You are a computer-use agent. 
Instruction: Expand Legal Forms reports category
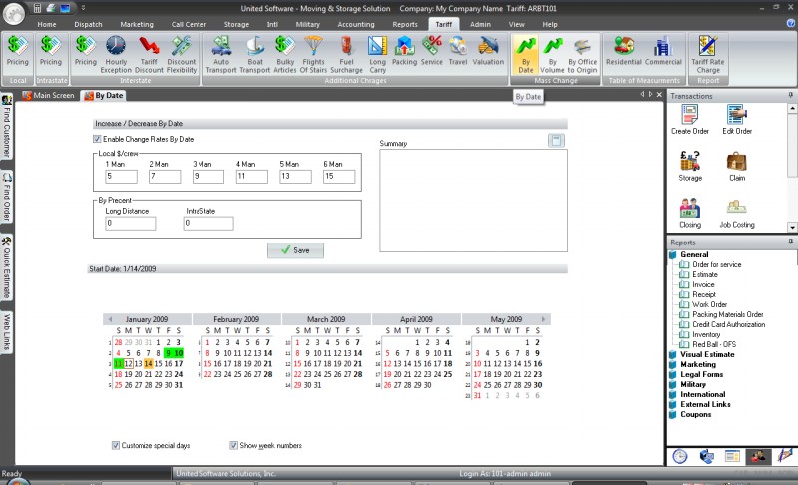[x=702, y=374]
